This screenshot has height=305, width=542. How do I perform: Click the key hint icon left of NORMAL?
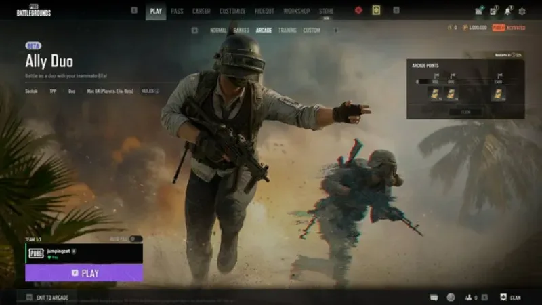click(194, 30)
